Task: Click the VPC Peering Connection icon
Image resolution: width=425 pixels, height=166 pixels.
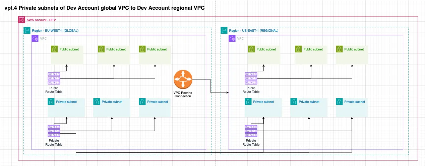Action: tap(183, 79)
